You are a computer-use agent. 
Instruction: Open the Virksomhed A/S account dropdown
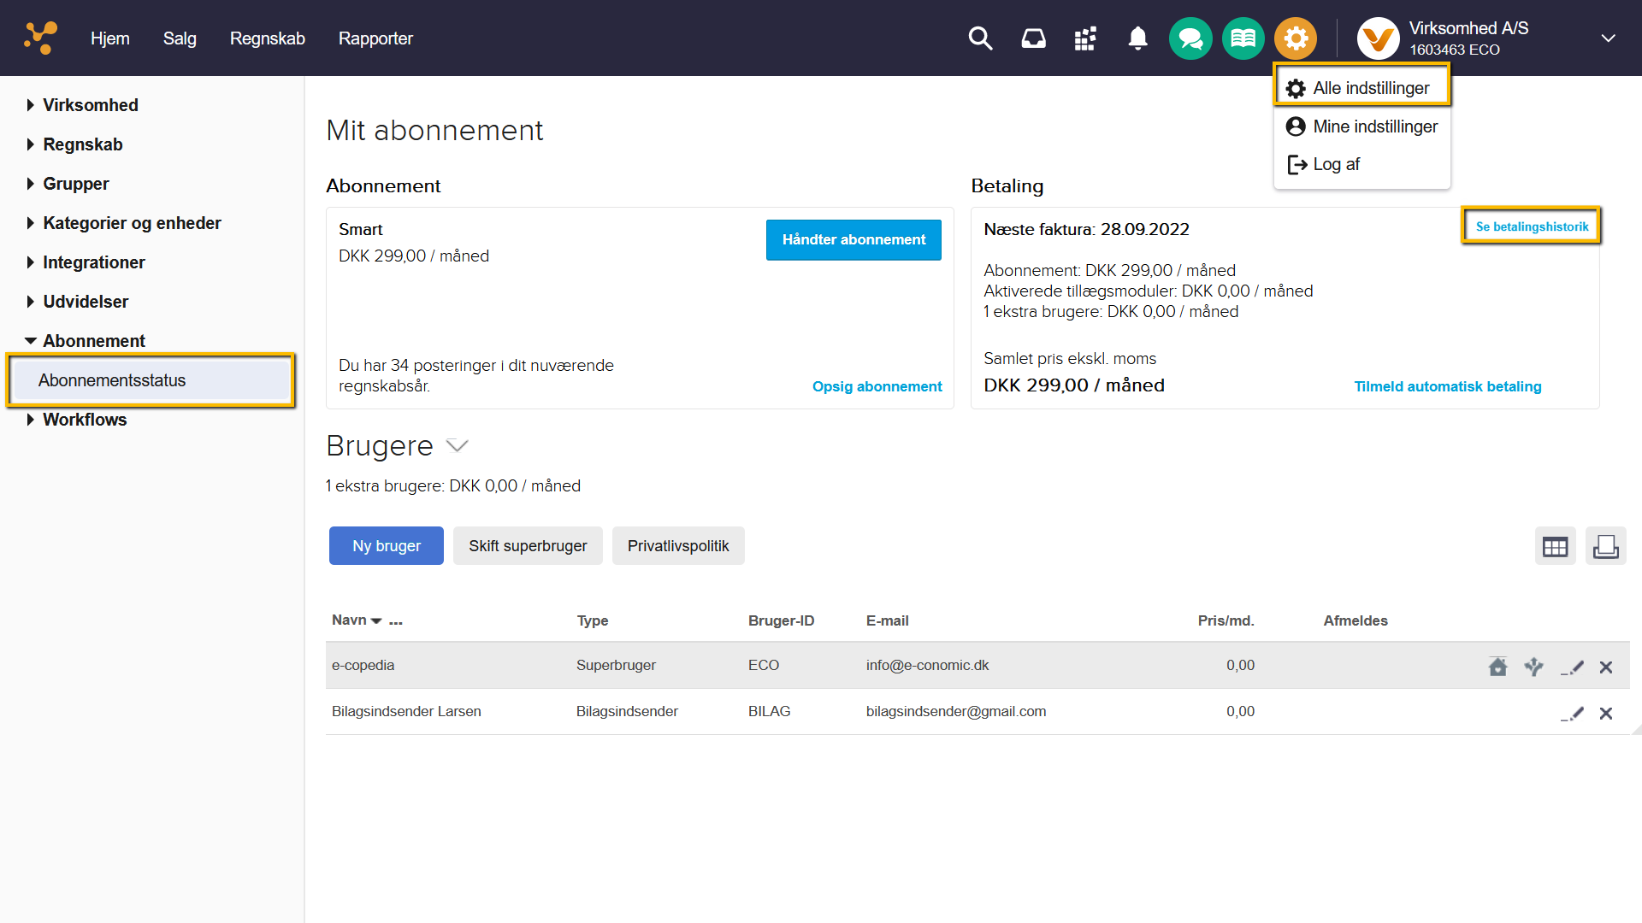click(x=1608, y=38)
